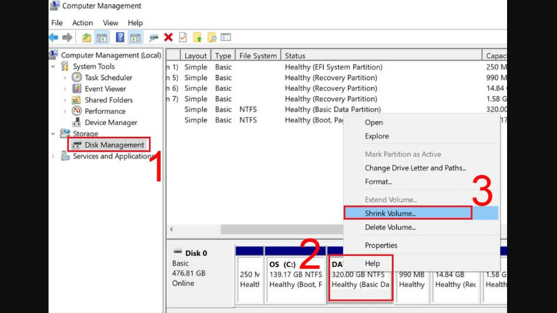This screenshot has width=557, height=313.
Task: Select Storage in the tree
Action: pyautogui.click(x=85, y=134)
